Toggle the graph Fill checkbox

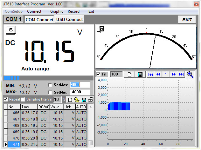(98, 74)
